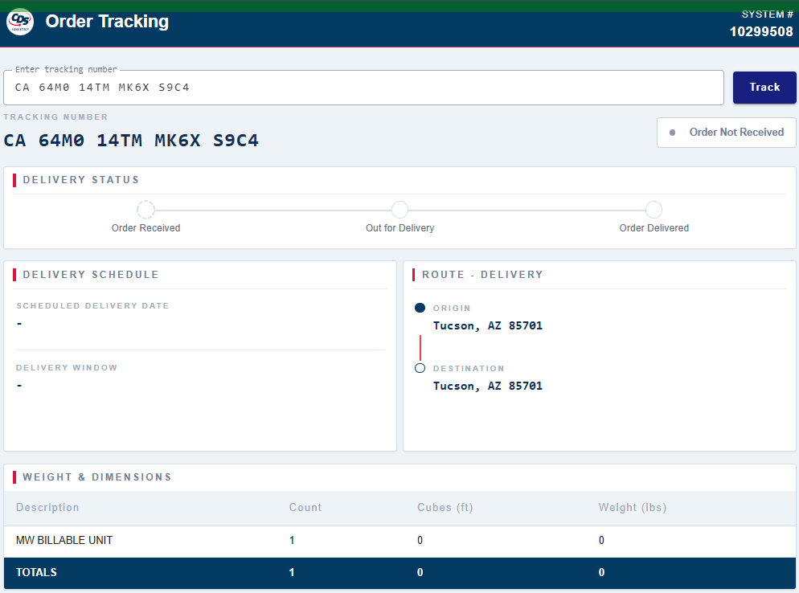Screen dimensions: 799x593
Task: Click the Out for Delivery step circle
Action: coord(400,210)
